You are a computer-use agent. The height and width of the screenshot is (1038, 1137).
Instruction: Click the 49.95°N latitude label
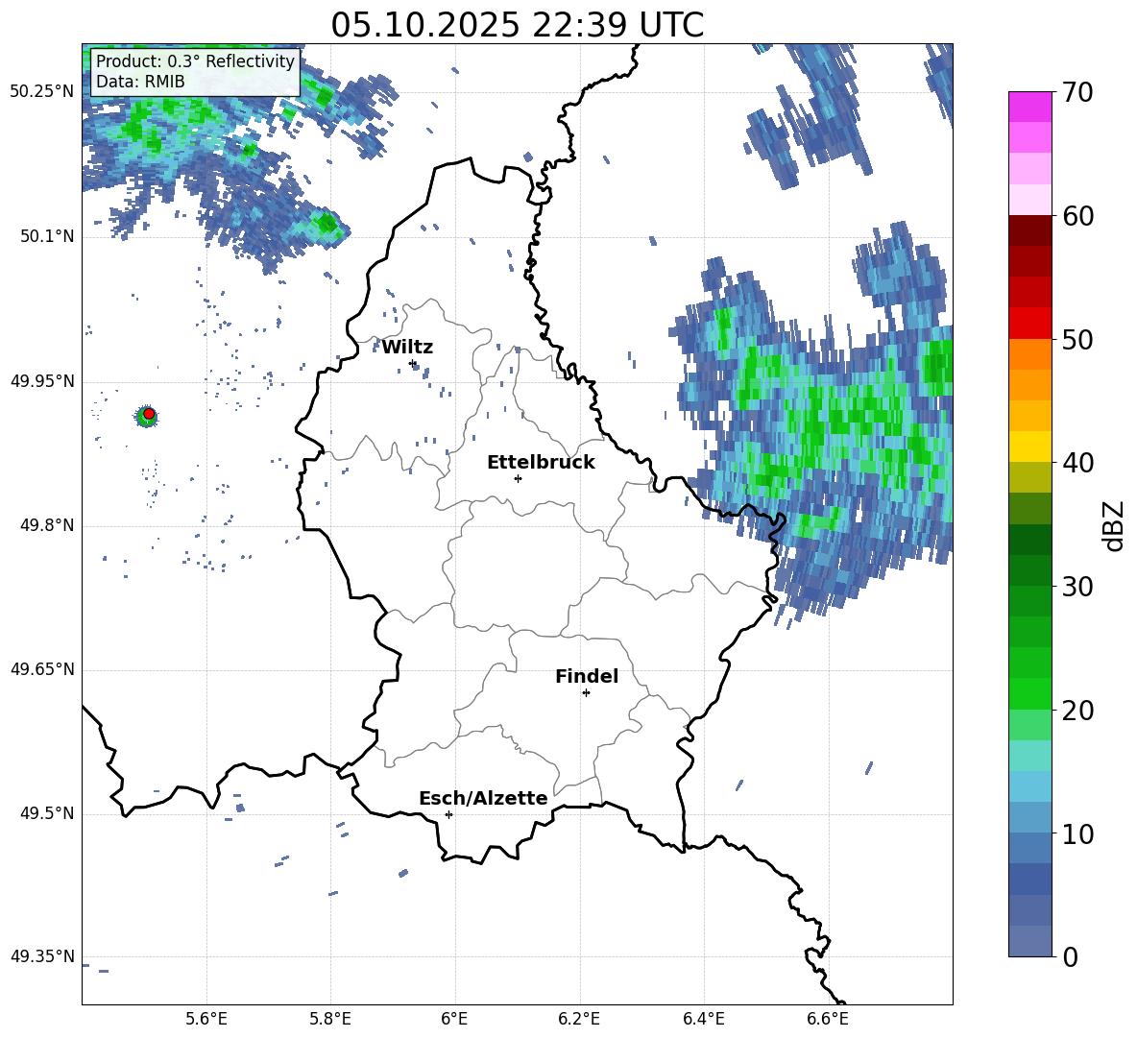(x=42, y=381)
